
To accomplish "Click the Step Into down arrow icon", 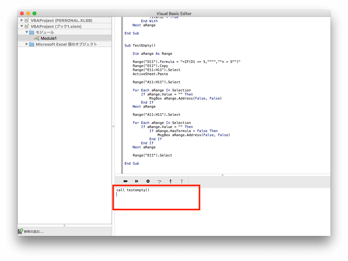I will [x=171, y=181].
